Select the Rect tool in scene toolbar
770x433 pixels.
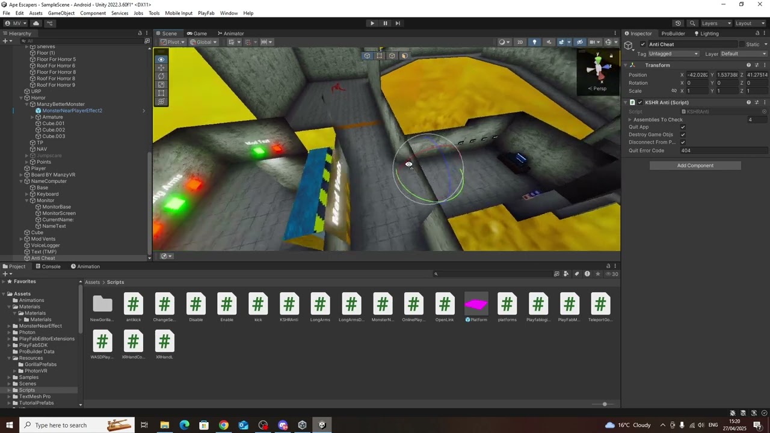pyautogui.click(x=161, y=93)
